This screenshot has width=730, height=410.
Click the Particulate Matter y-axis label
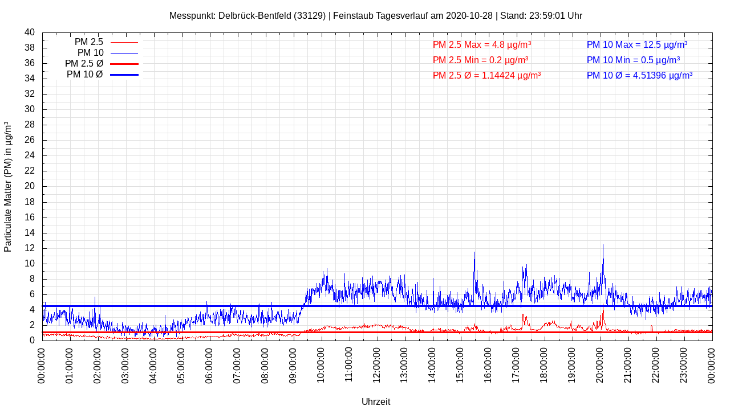pos(8,187)
